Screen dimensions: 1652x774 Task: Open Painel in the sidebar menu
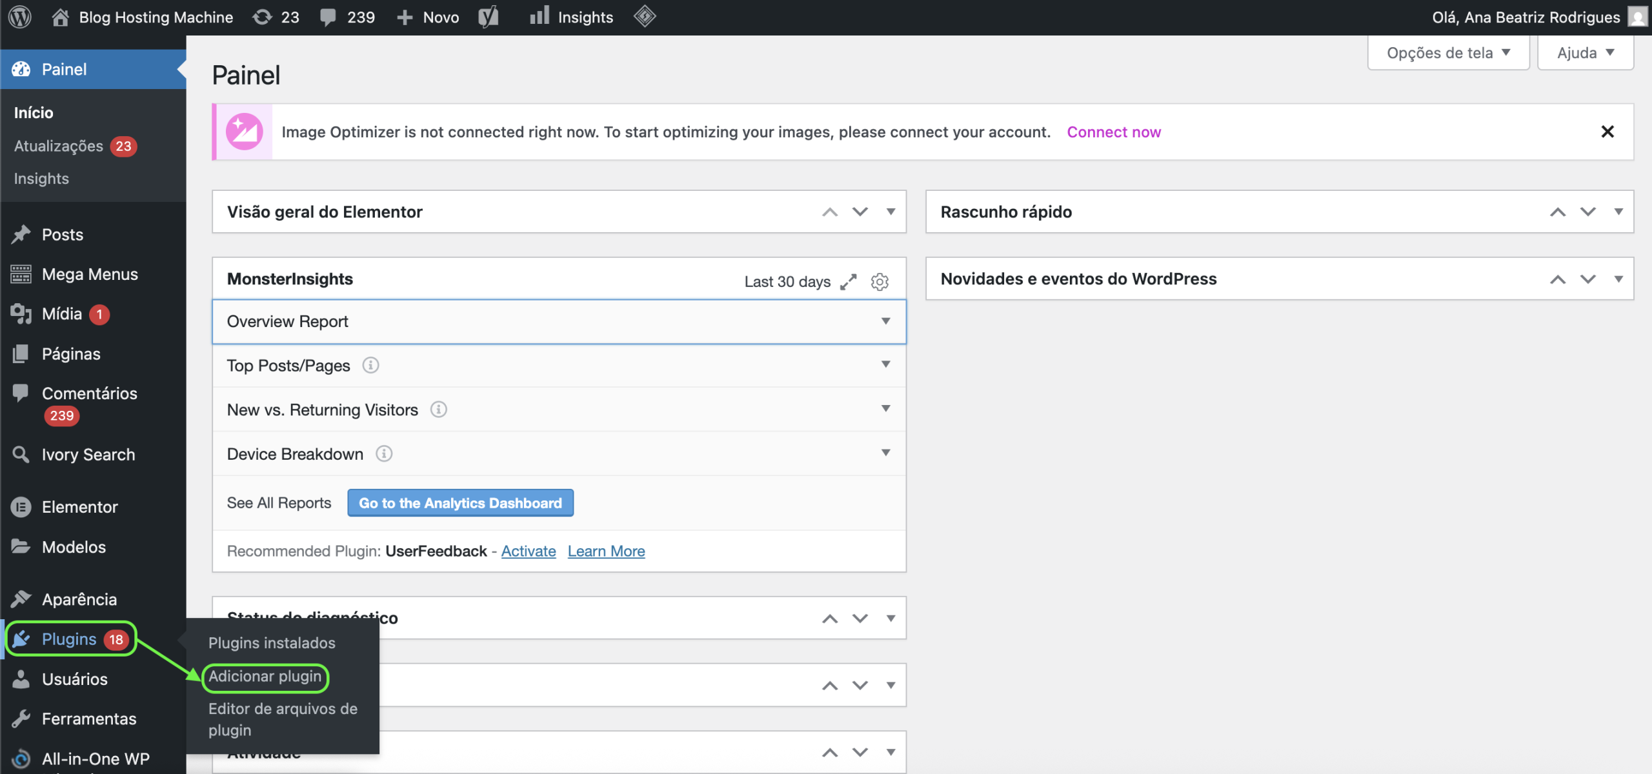[94, 69]
